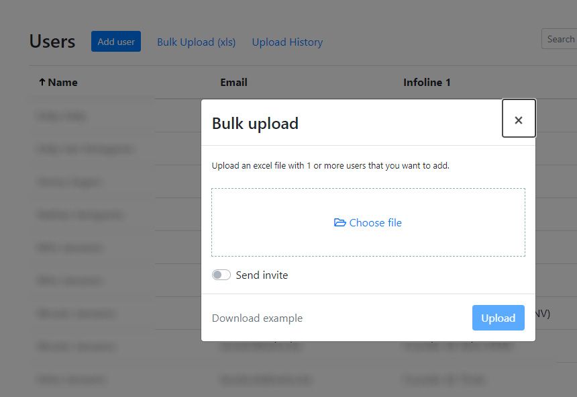Click the Email column header

pyautogui.click(x=233, y=82)
